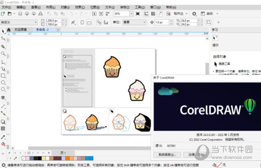The width and height of the screenshot is (261, 168).
Task: Click the Page 1 tab
Action: [63, 153]
